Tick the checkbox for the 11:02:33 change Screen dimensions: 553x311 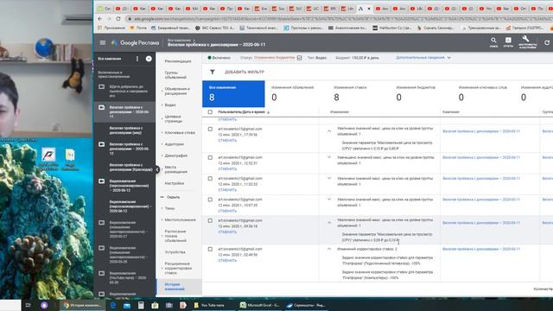click(210, 179)
